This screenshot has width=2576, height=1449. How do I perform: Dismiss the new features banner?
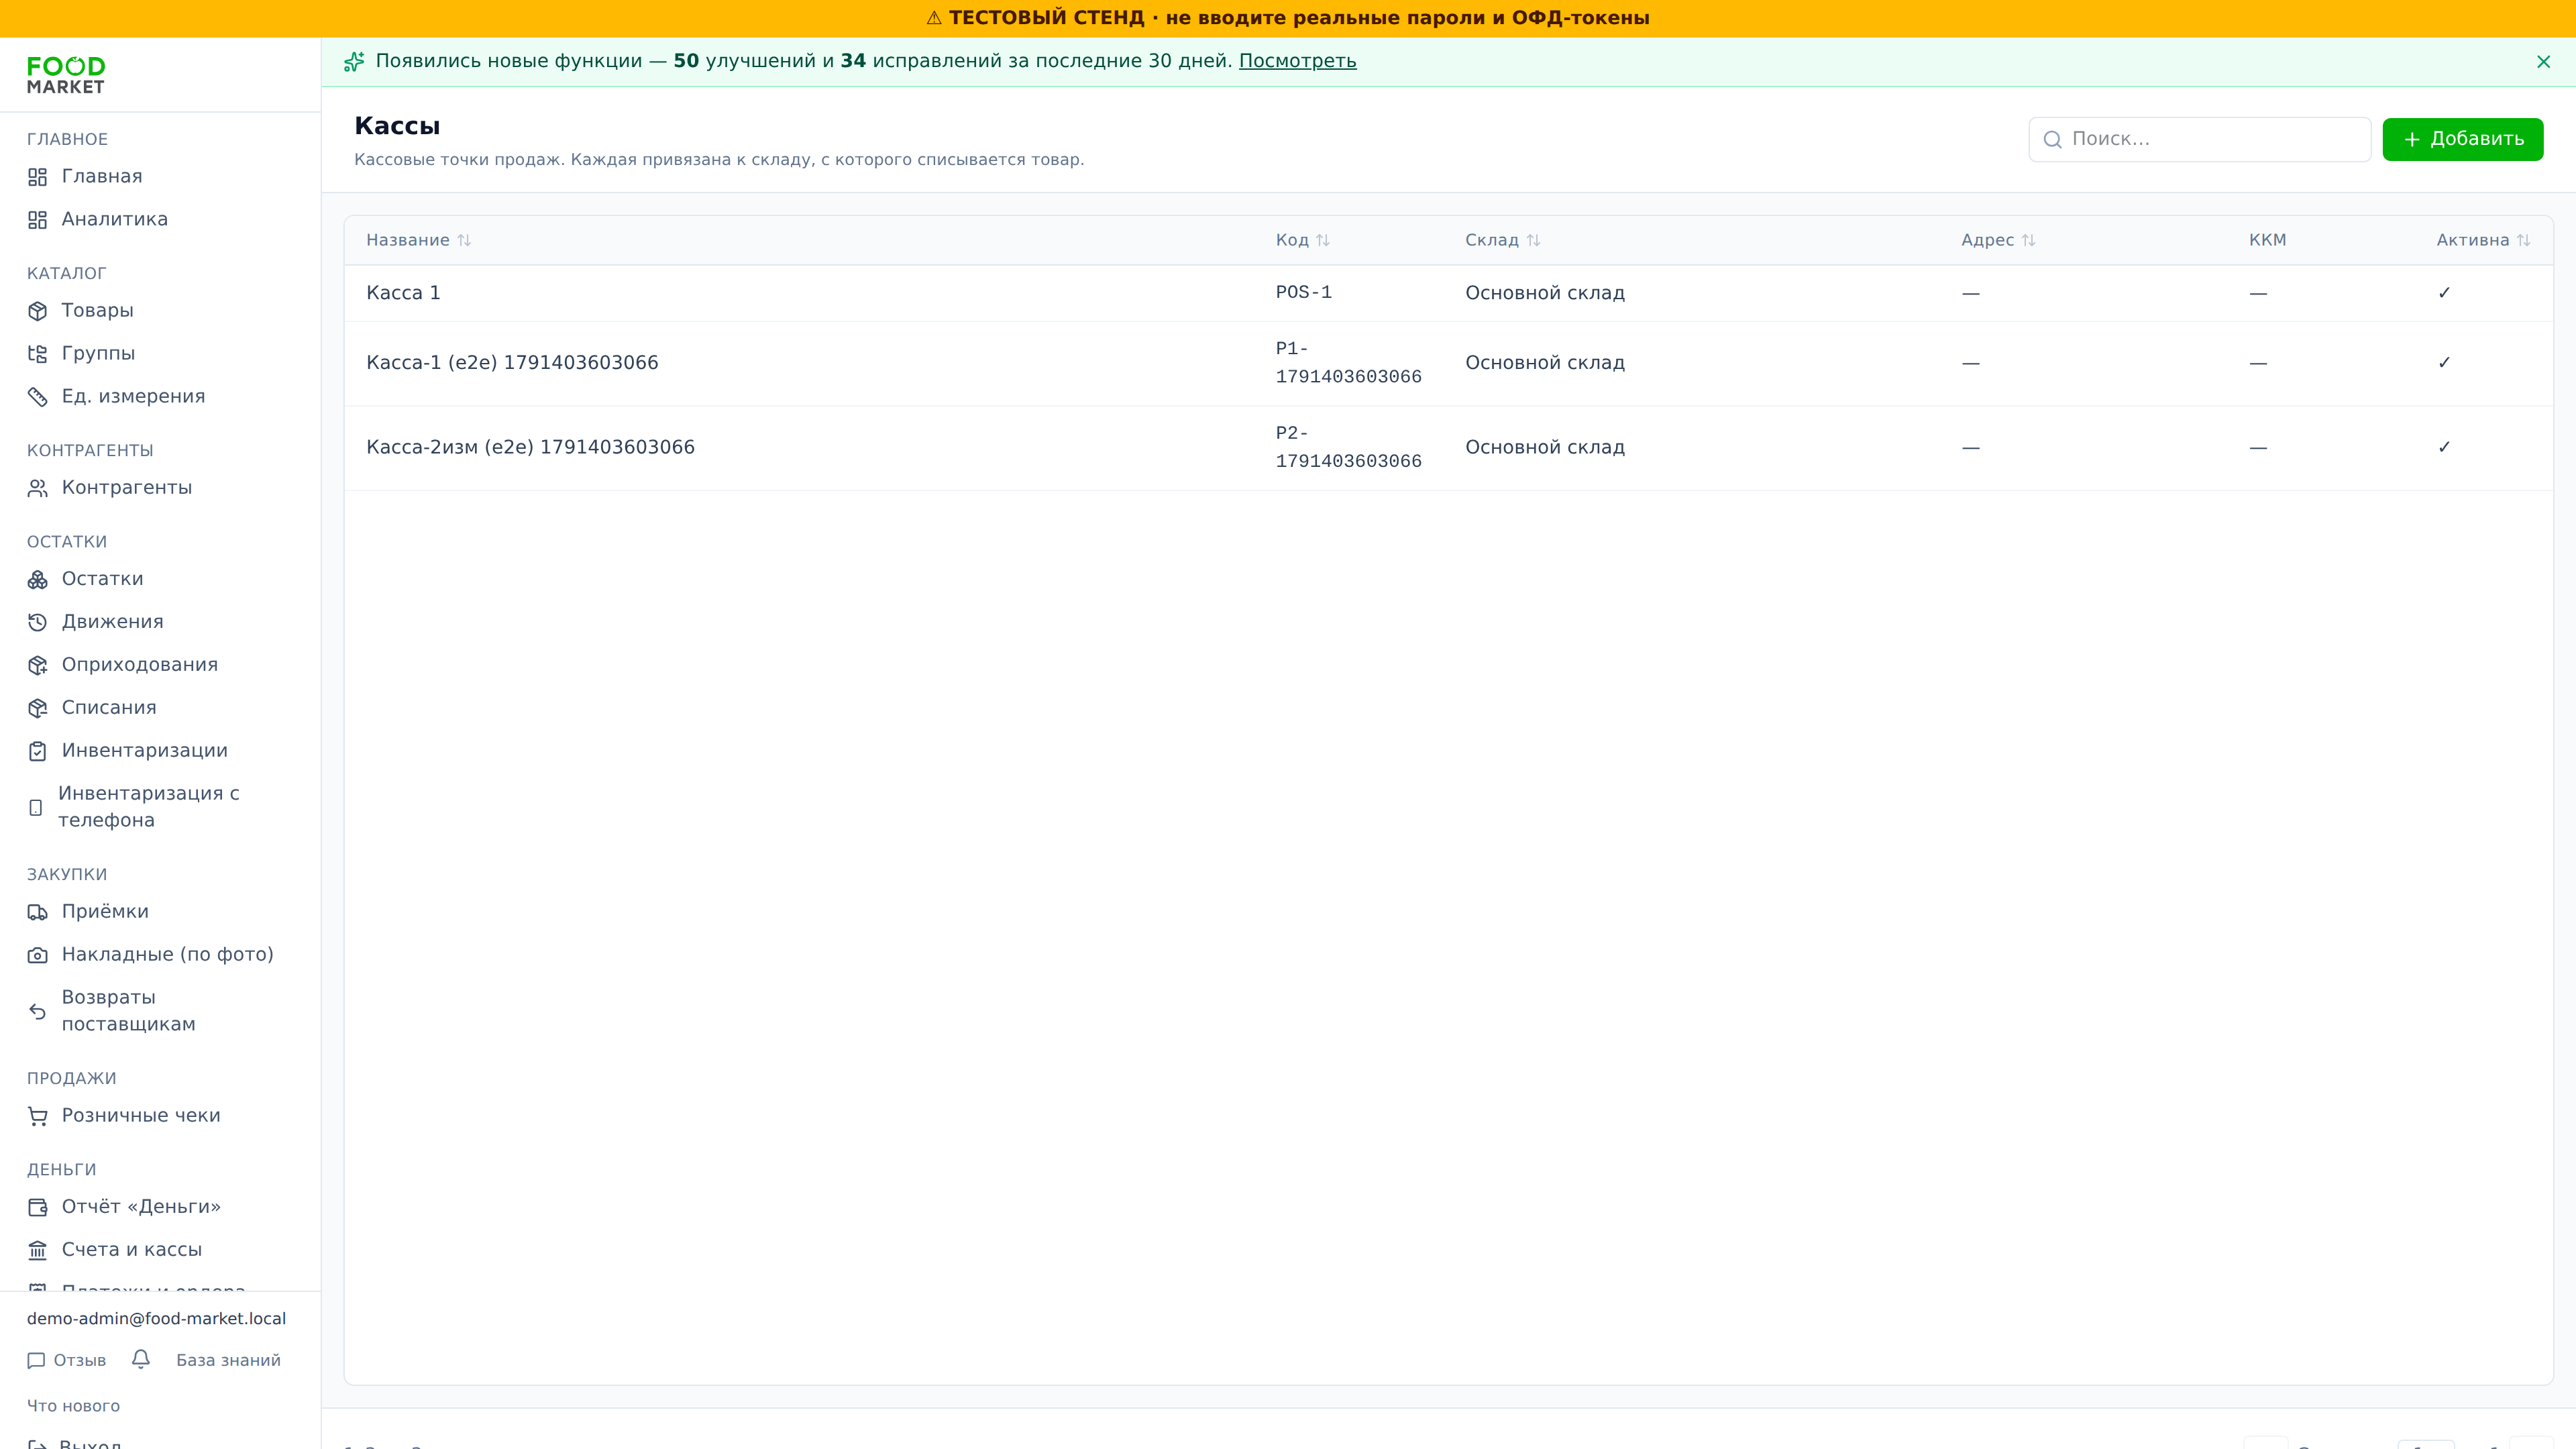pos(2543,62)
